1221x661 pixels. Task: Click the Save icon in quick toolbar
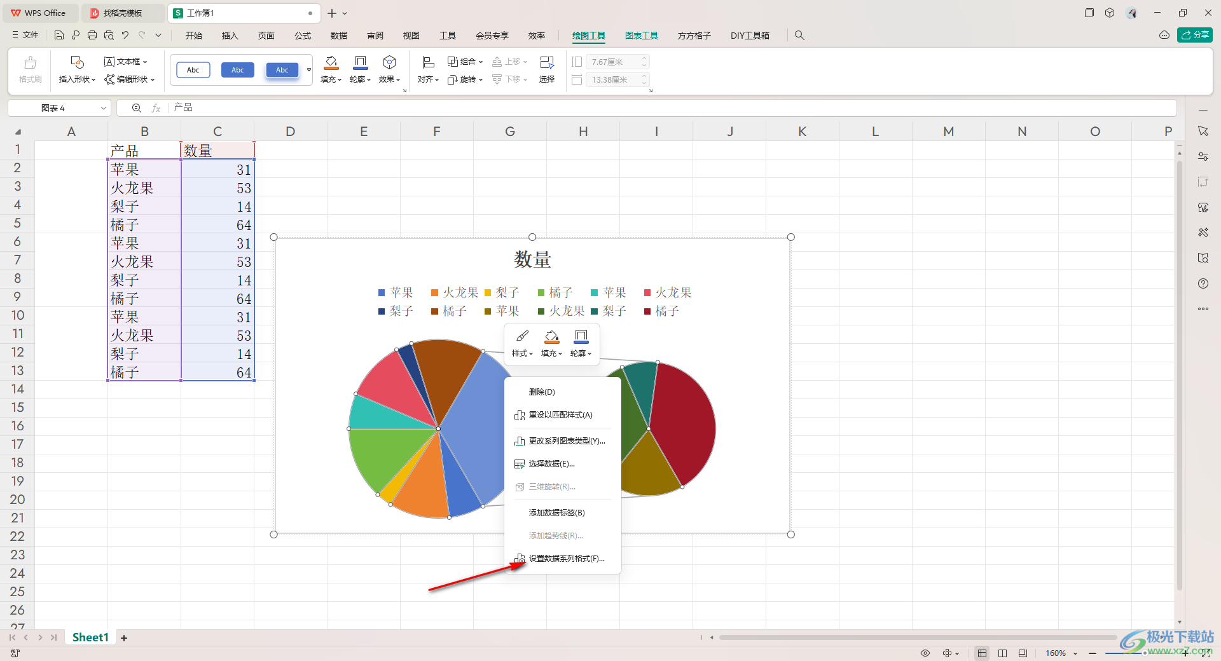tap(59, 36)
